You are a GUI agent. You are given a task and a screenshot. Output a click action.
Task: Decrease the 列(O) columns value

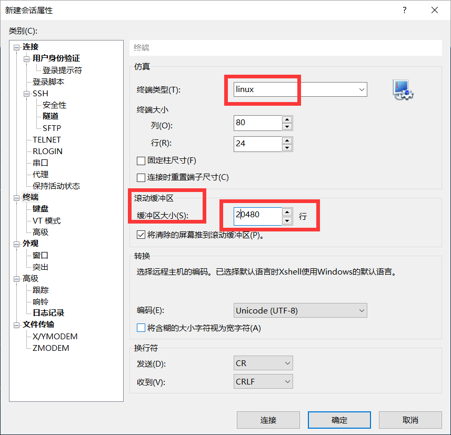[287, 127]
